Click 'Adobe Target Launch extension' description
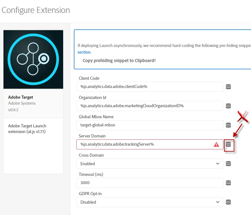 pos(27,129)
